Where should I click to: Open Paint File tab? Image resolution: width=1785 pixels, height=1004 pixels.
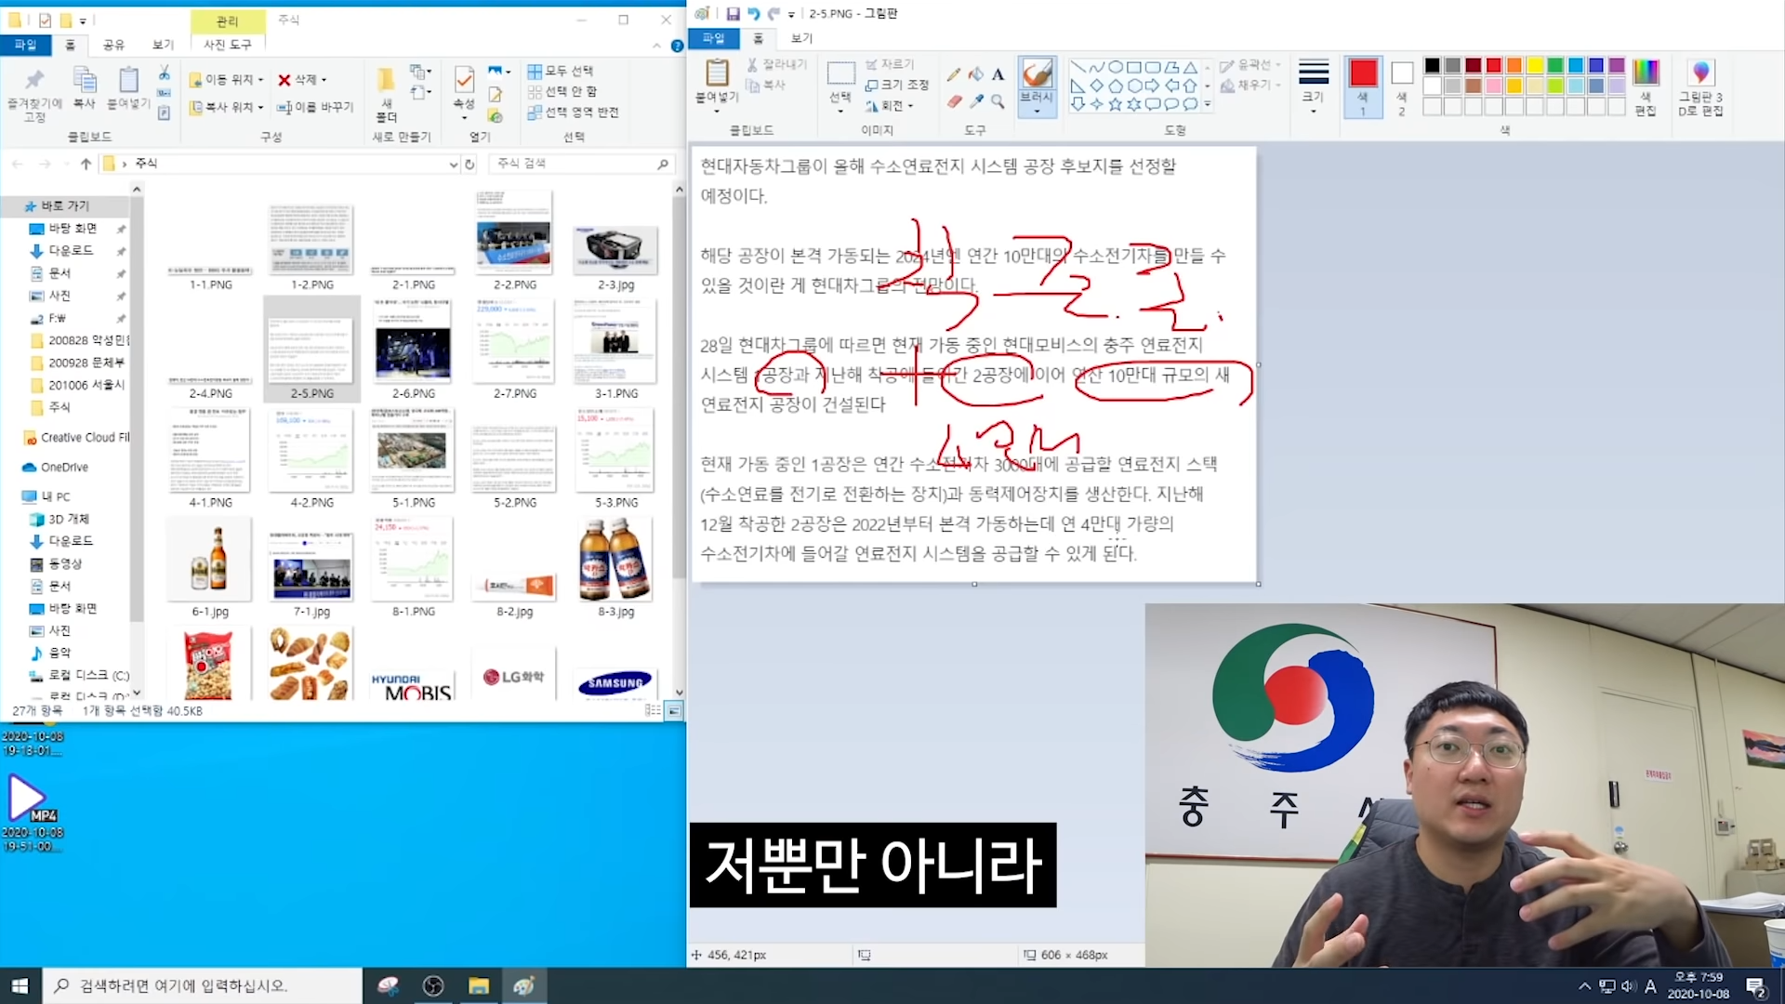pos(713,38)
